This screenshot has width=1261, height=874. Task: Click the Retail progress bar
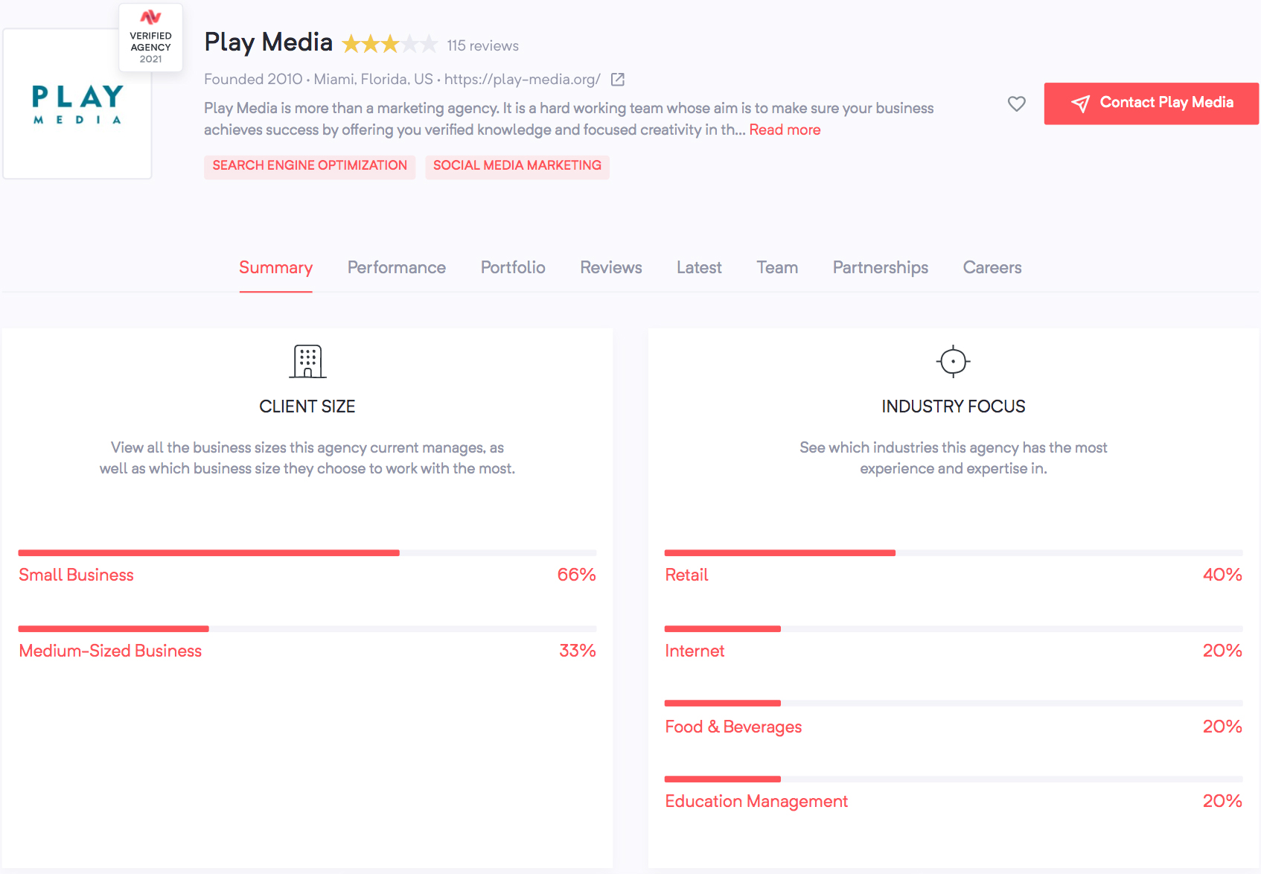(x=954, y=553)
